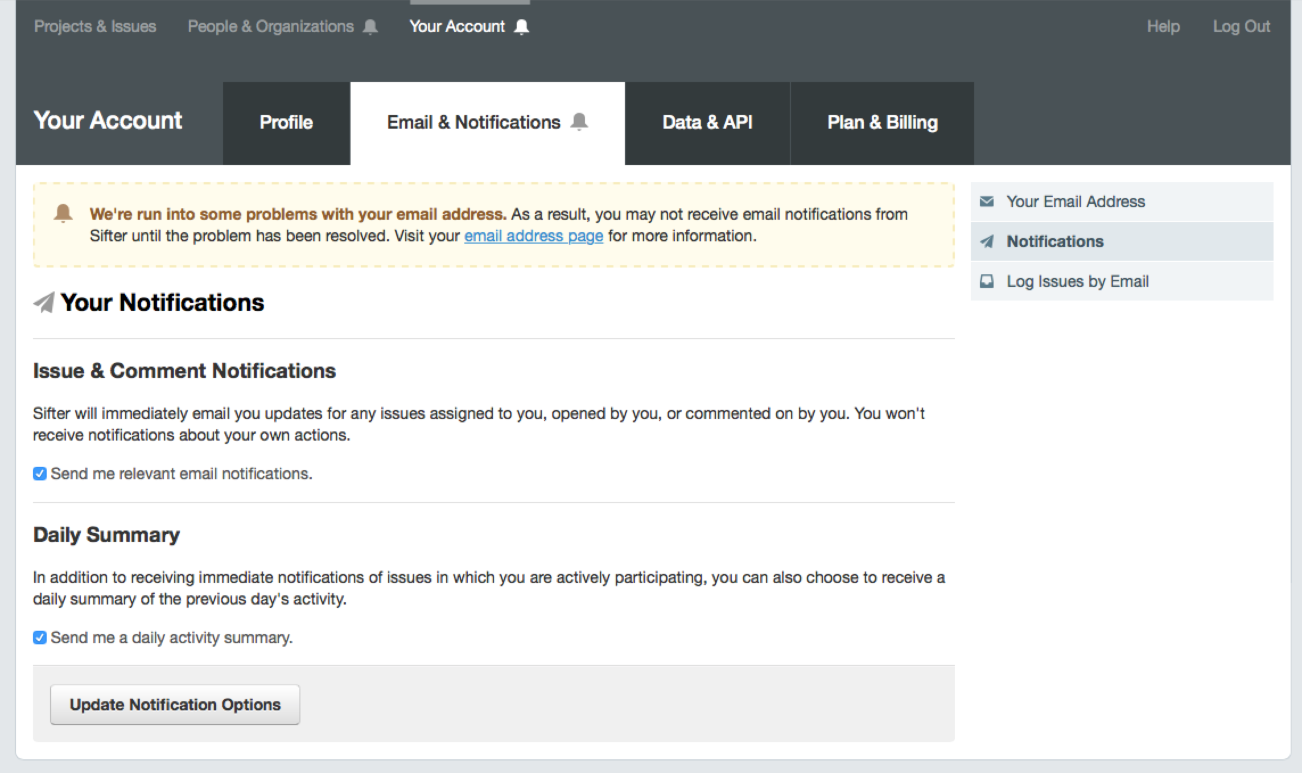Viewport: 1302px width, 773px height.
Task: Open Log Issues by Email in sidebar
Action: (1122, 281)
